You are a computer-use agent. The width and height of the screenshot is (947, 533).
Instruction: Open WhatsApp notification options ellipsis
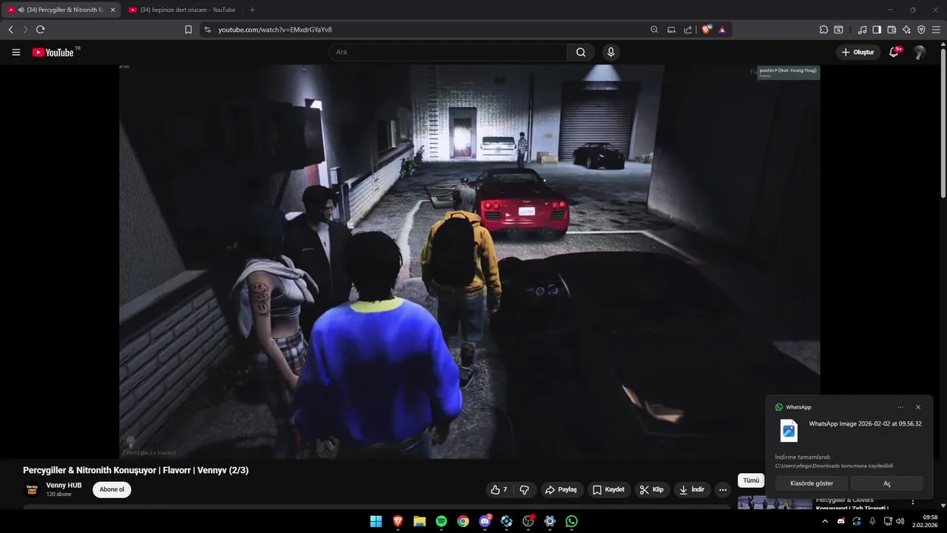(x=900, y=407)
